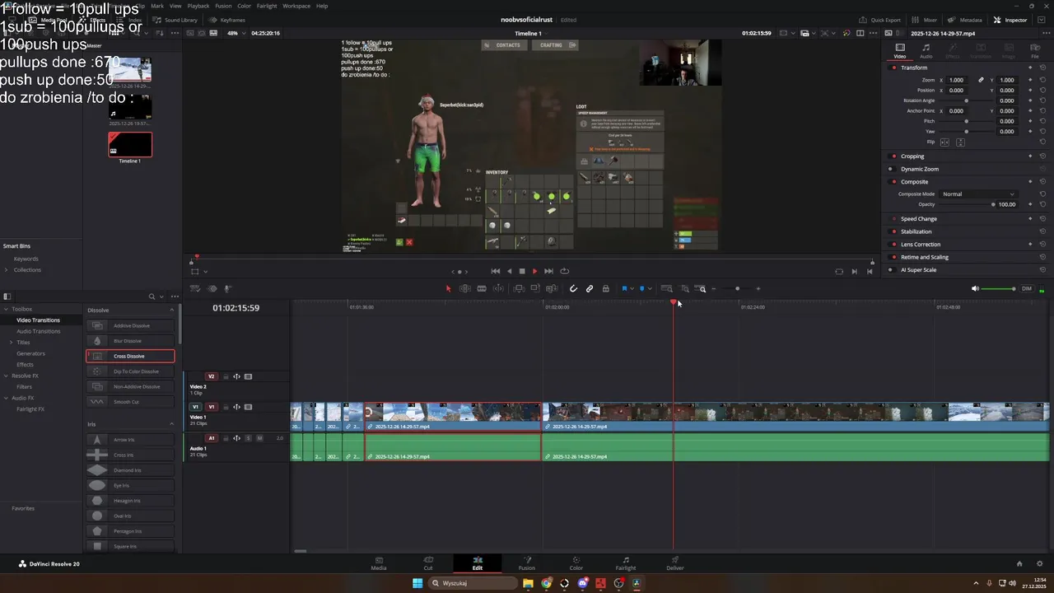Image resolution: width=1054 pixels, height=593 pixels.
Task: Jump to the last frame of timeline
Action: coord(548,271)
